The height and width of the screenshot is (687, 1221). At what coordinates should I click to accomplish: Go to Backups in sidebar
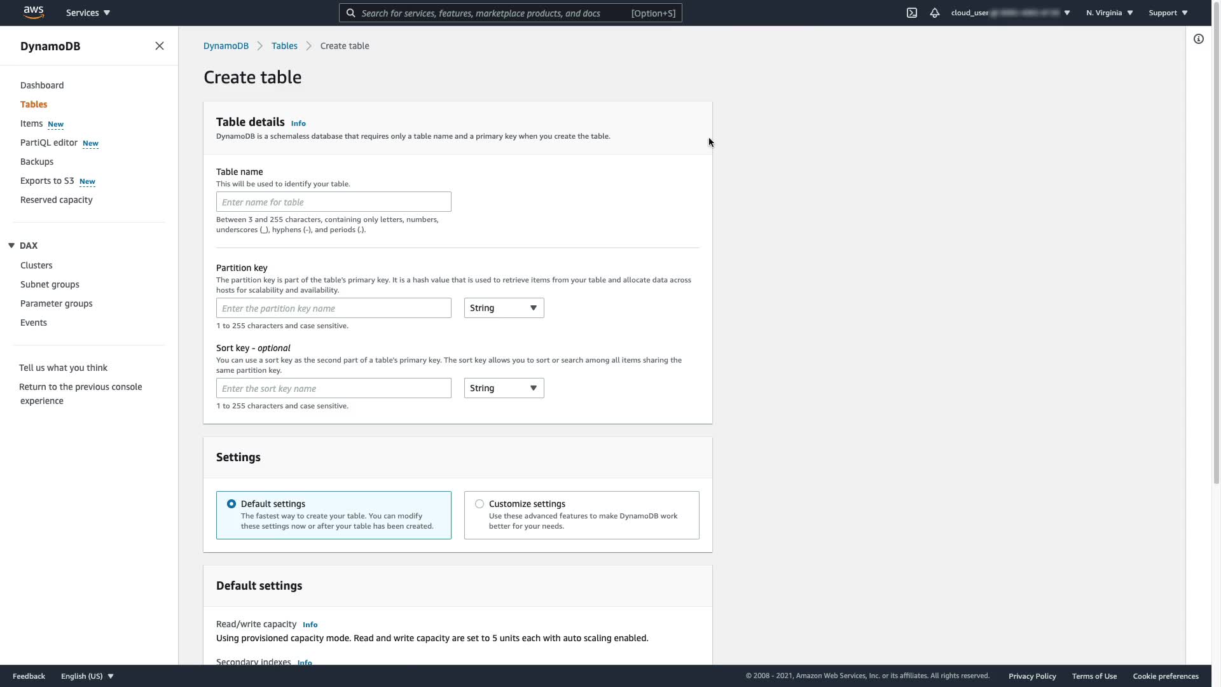tap(37, 162)
